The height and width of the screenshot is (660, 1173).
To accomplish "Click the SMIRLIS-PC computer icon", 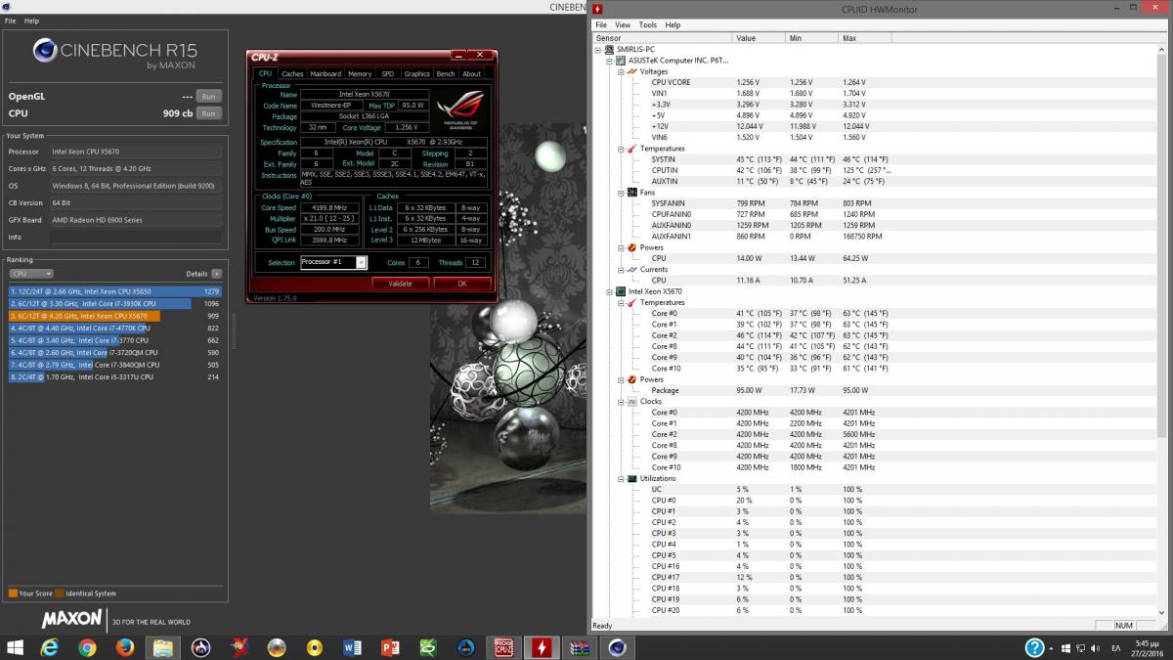I will 609,49.
